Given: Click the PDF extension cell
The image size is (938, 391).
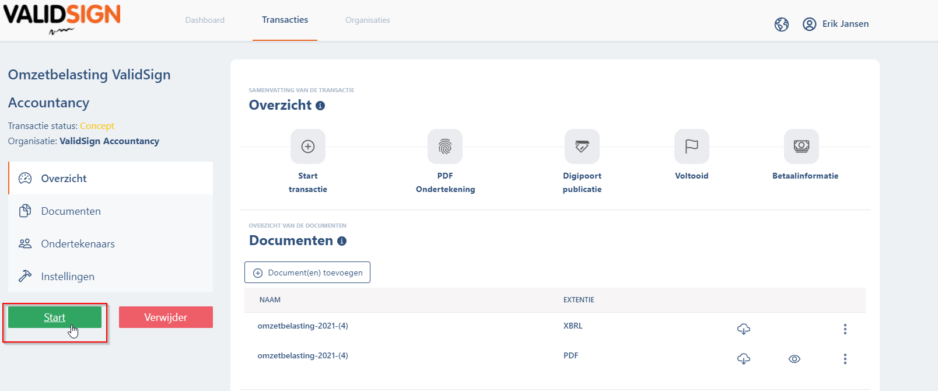Looking at the screenshot, I should [571, 355].
